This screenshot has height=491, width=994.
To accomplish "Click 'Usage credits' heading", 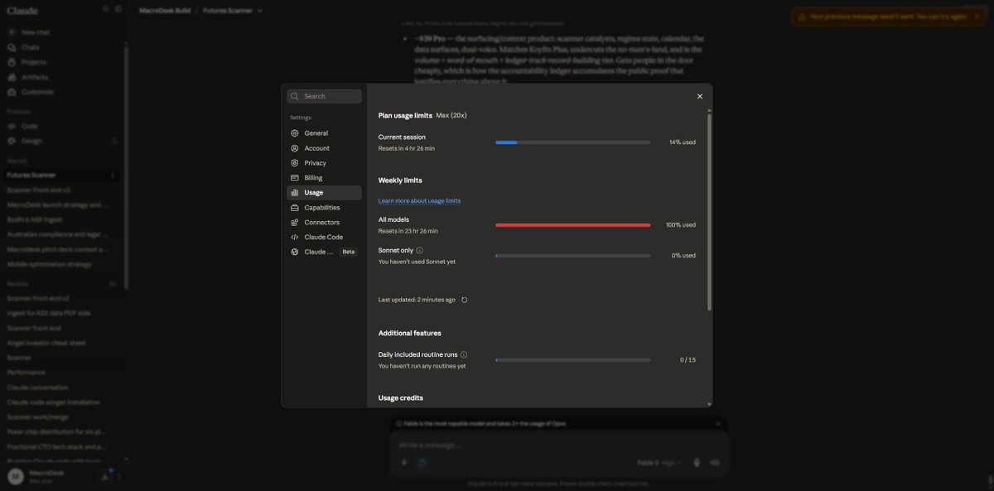I will [x=401, y=398].
